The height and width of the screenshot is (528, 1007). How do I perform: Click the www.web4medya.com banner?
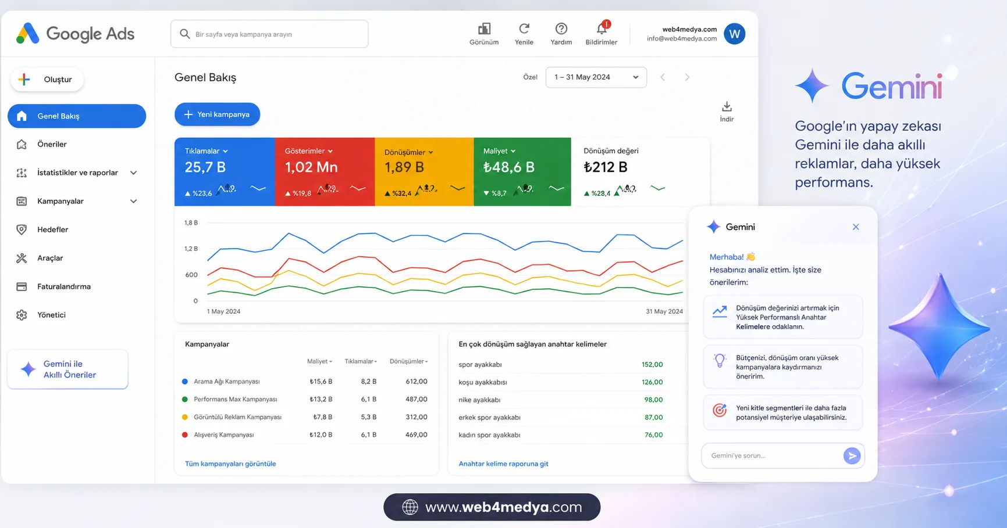492,507
